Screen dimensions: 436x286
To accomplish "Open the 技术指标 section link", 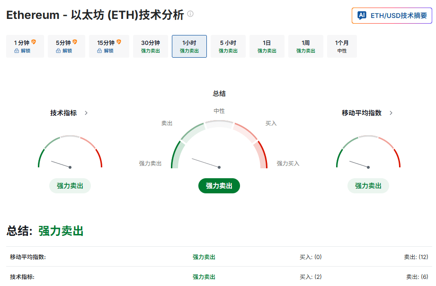I will point(63,113).
